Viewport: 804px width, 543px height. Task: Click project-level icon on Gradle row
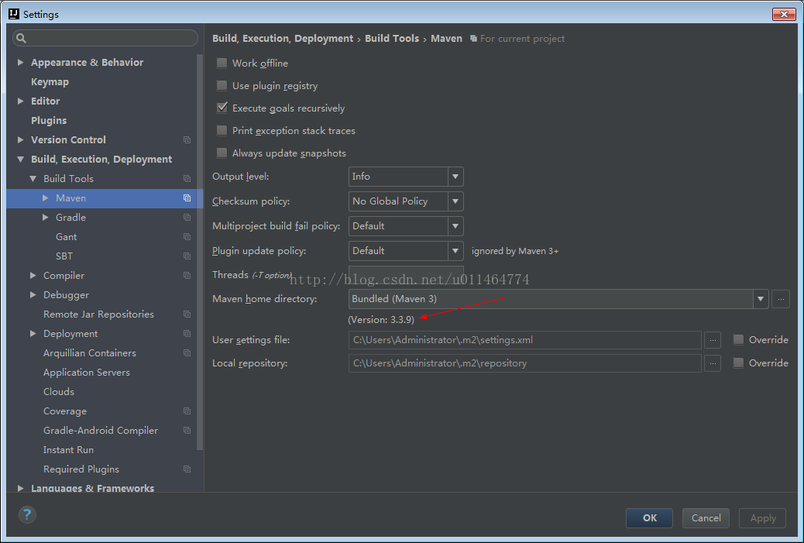pos(187,218)
